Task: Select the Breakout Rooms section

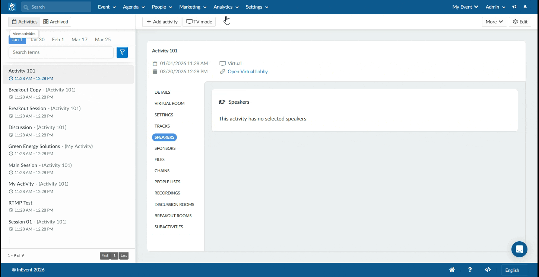Action: point(173,216)
